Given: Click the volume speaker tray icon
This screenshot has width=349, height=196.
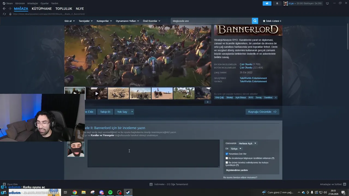Looking at the screenshot, I should pos(325,192).
